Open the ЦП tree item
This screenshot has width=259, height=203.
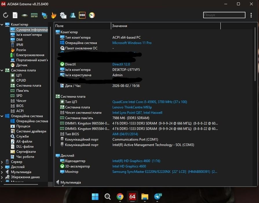click(16, 75)
